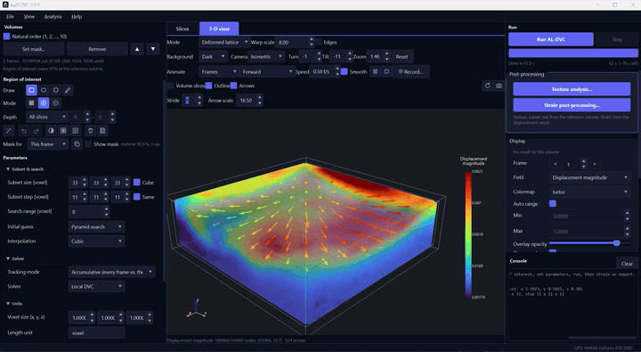Open the Field Displacement magnitude dropdown
Screen dimensions: 641x352
(x=589, y=177)
